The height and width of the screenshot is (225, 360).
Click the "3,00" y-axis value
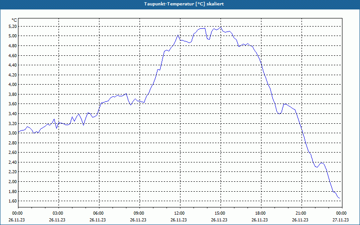coord(13,133)
